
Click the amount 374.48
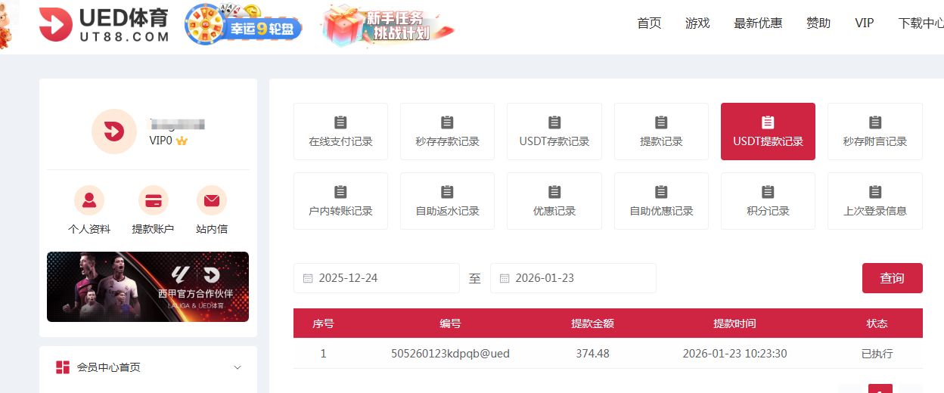tap(592, 354)
